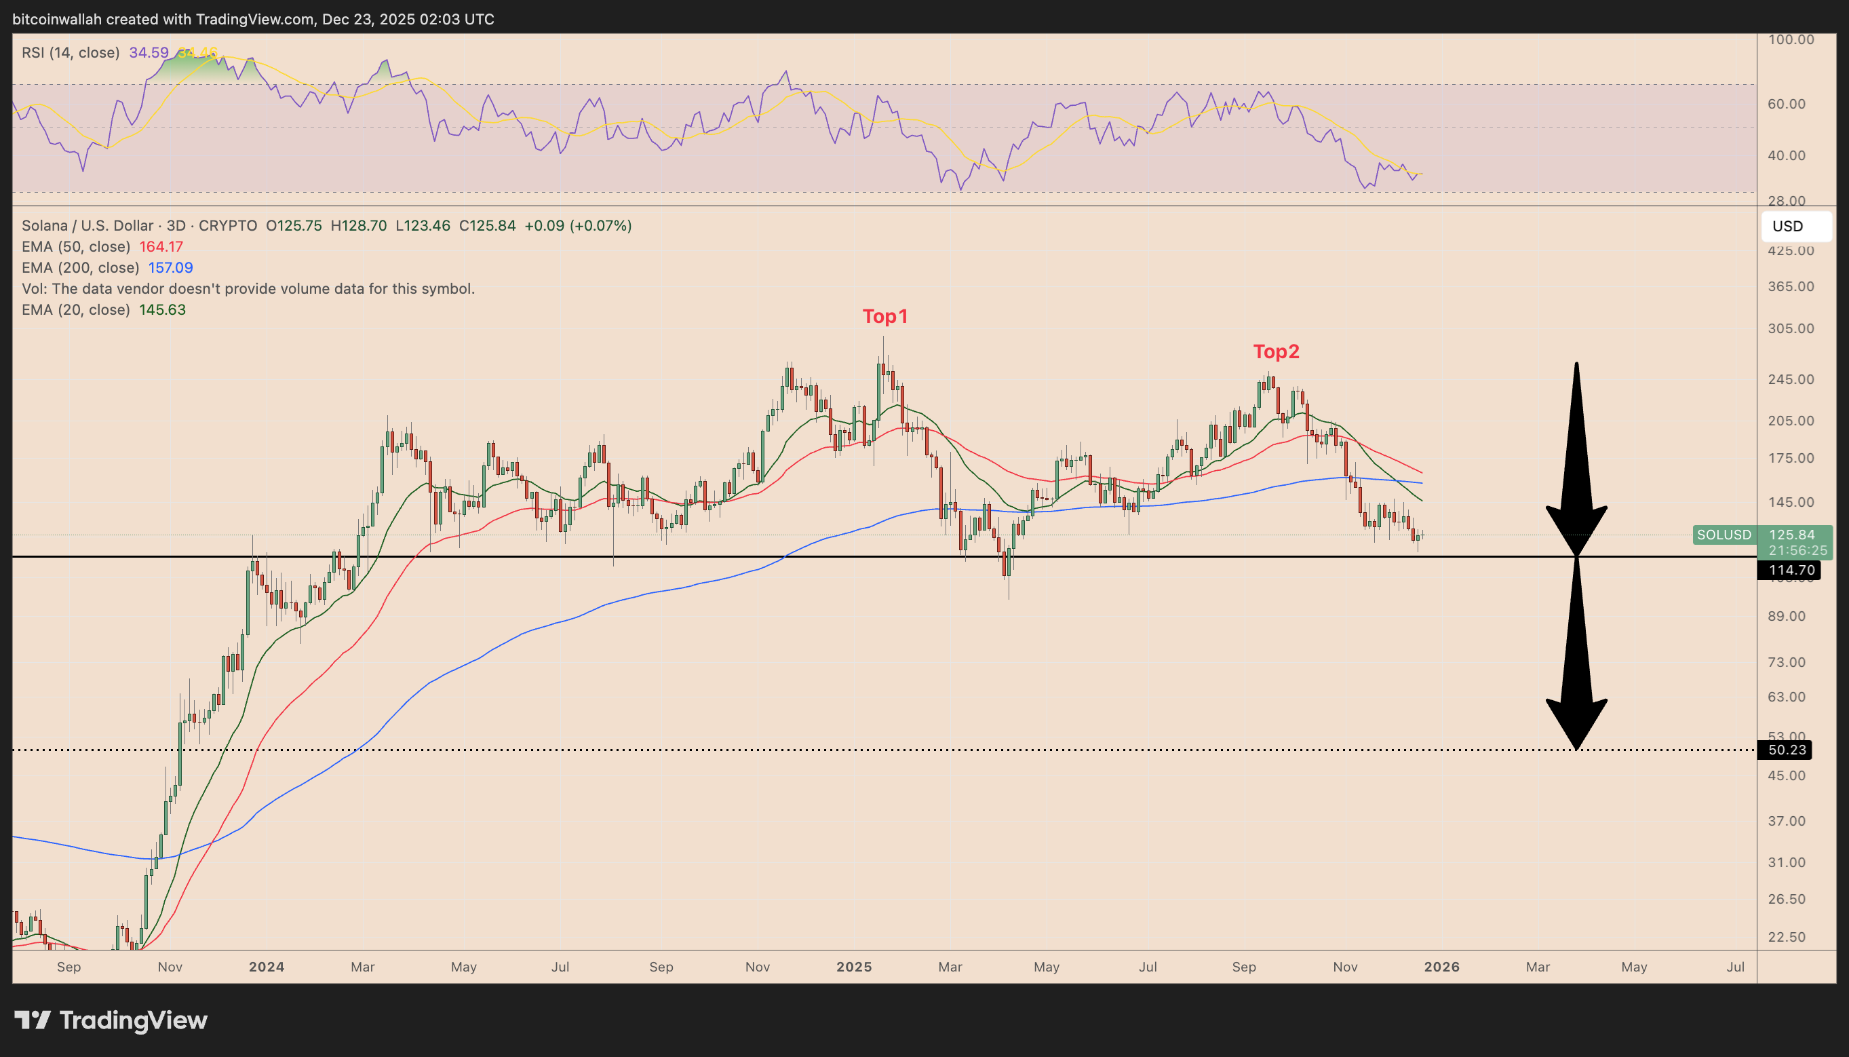Click the Solana / U.S. Dollar title
Viewport: 1849px width, 1057px height.
point(87,226)
